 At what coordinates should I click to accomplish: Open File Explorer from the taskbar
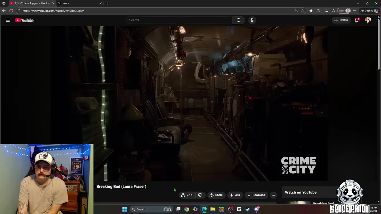click(x=213, y=209)
